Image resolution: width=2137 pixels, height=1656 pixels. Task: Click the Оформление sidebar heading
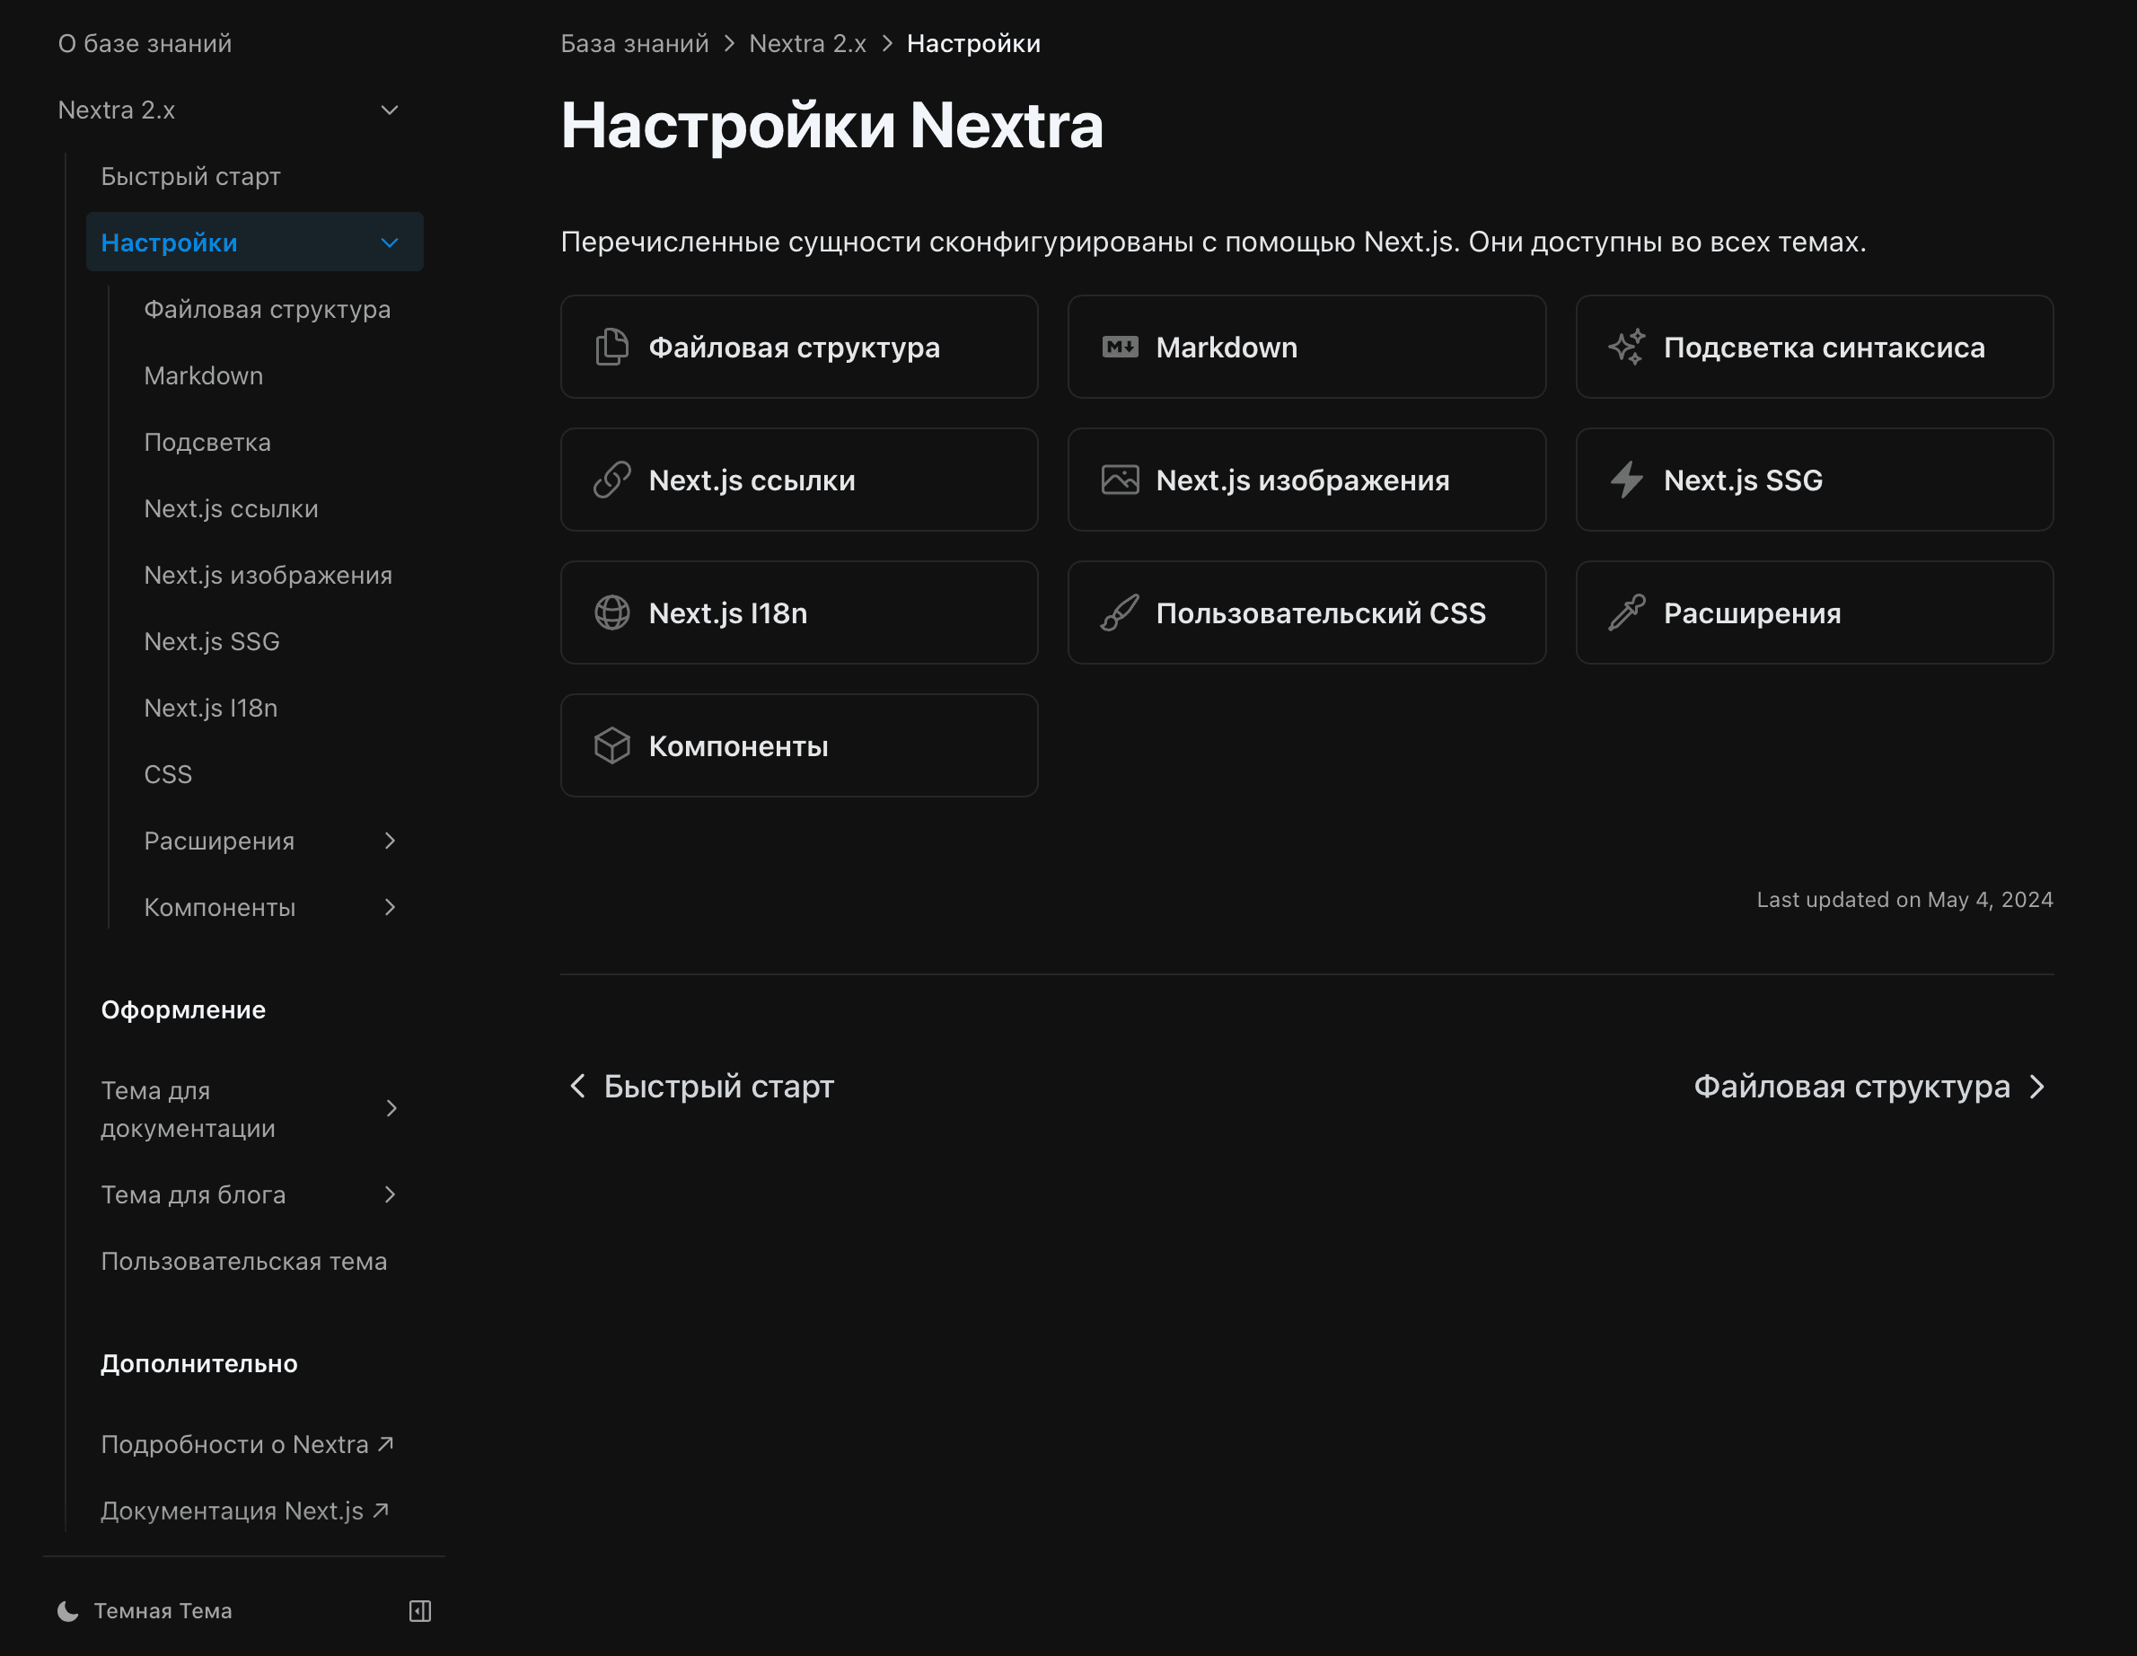(183, 1009)
